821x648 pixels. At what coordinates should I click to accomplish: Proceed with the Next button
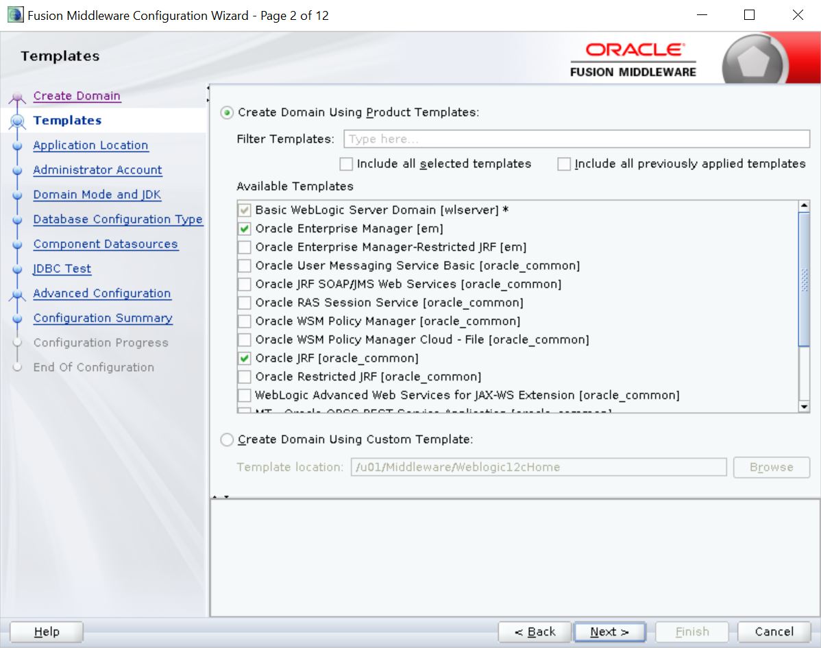pos(609,632)
